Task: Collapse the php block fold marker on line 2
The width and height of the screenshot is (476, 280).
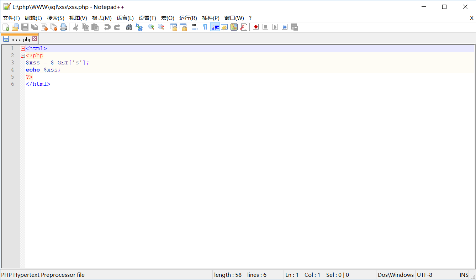Action: tap(23, 56)
